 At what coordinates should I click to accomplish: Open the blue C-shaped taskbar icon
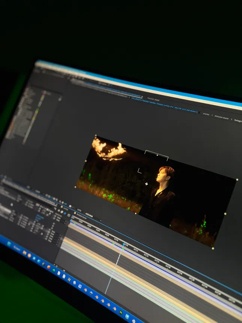(x=80, y=286)
